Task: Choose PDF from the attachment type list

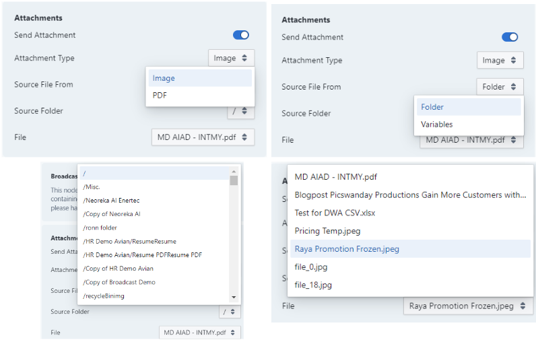Action: [x=160, y=96]
